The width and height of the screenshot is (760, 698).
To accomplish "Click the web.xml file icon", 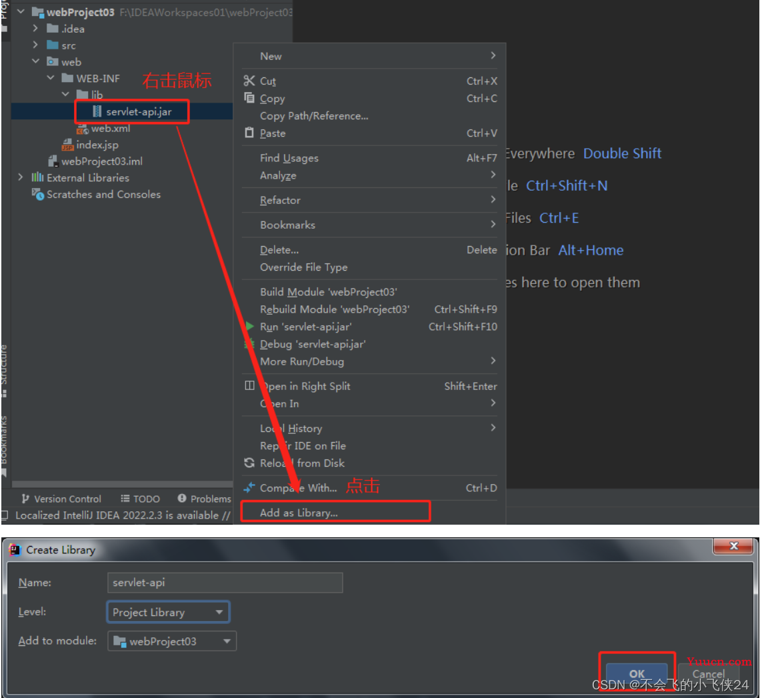I will (83, 129).
